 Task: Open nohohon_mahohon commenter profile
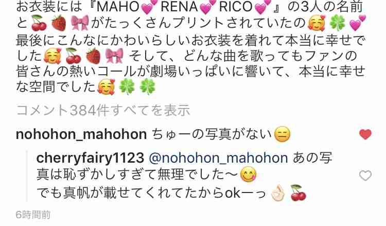tap(81, 134)
